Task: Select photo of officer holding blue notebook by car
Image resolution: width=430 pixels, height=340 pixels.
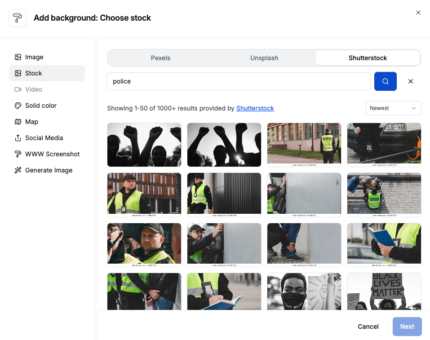Action: pyautogui.click(x=384, y=245)
